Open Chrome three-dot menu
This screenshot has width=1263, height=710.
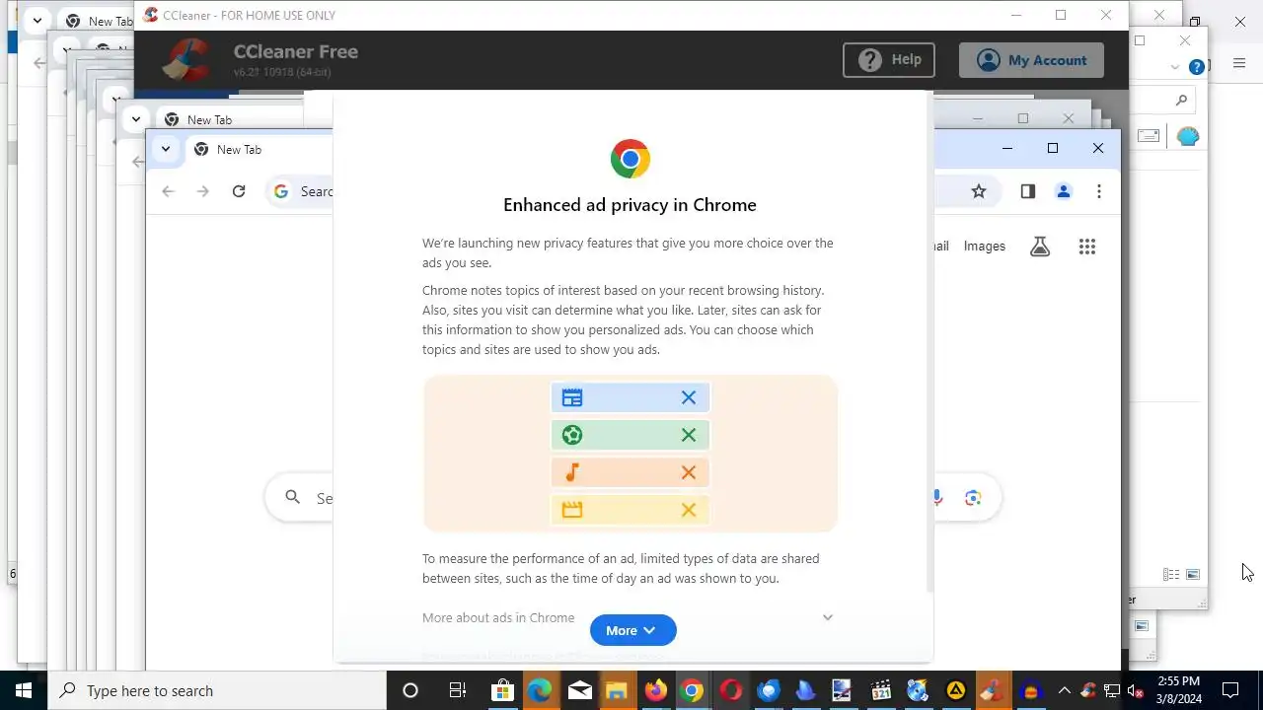(1099, 191)
